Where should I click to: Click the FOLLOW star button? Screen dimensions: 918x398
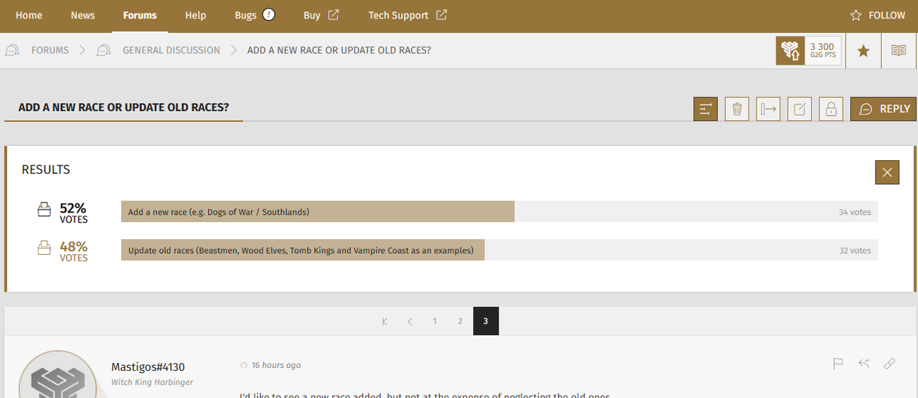[877, 15]
